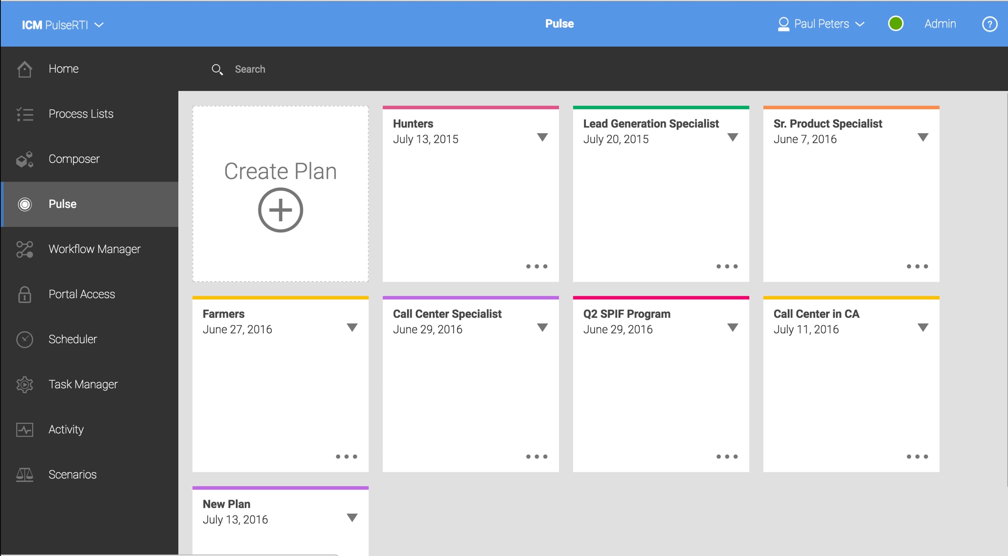Viewport: 1008px width, 556px height.
Task: Expand the Hunters card dropdown arrow
Action: pyautogui.click(x=543, y=137)
